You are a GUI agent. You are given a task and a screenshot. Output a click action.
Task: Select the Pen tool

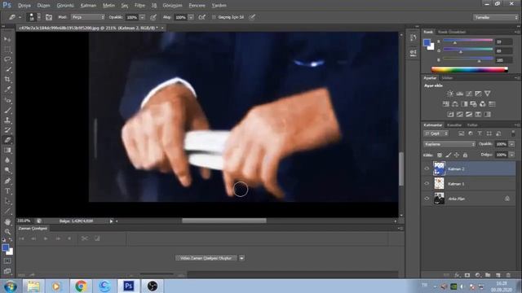7,181
